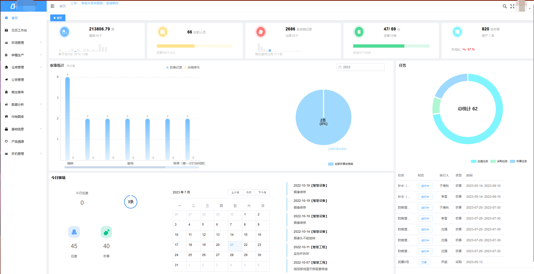Click the 农机管理 vehicle icon
This screenshot has height=274, width=534.
point(6,154)
